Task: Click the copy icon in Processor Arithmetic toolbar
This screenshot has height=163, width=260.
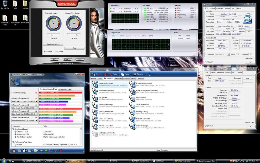Action: pos(19,151)
